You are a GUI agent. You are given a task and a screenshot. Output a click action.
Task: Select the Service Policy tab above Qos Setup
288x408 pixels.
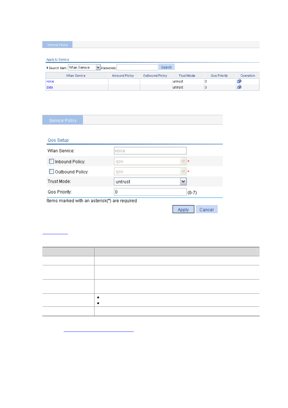63,120
